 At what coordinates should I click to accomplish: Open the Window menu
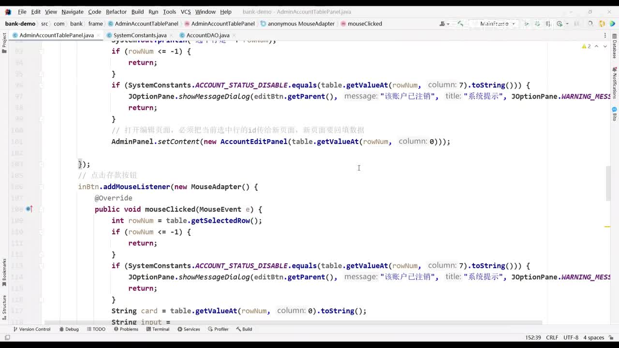pyautogui.click(x=206, y=12)
